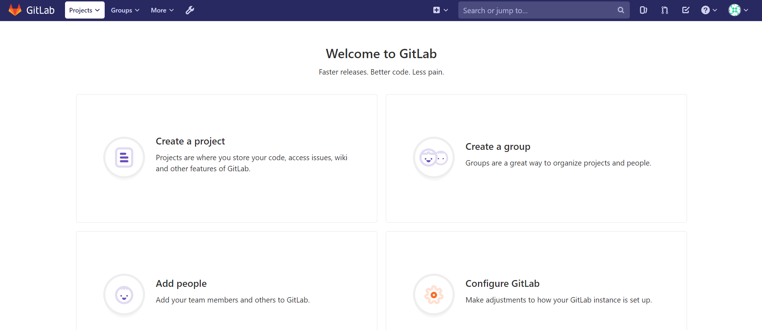
Task: Click 'Make adjustments to how' description
Action: (559, 300)
